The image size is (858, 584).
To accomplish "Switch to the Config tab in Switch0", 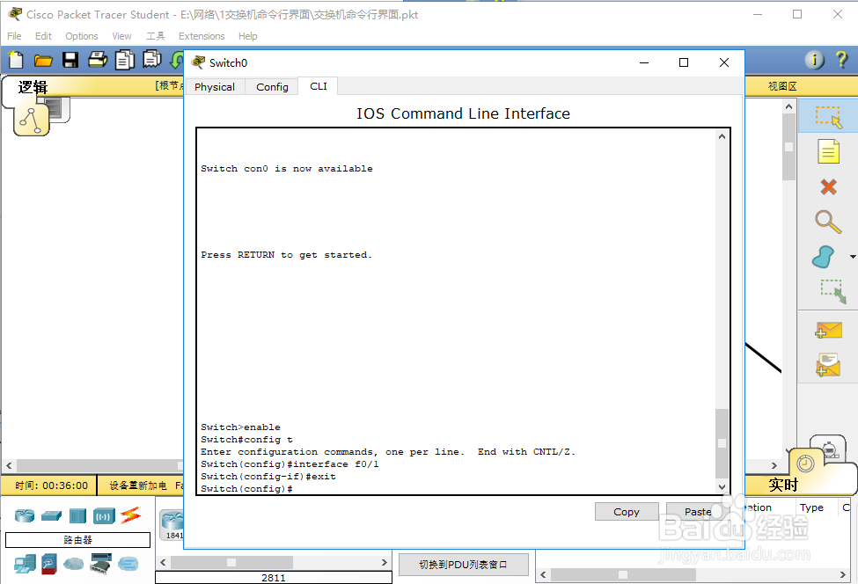I will (272, 87).
